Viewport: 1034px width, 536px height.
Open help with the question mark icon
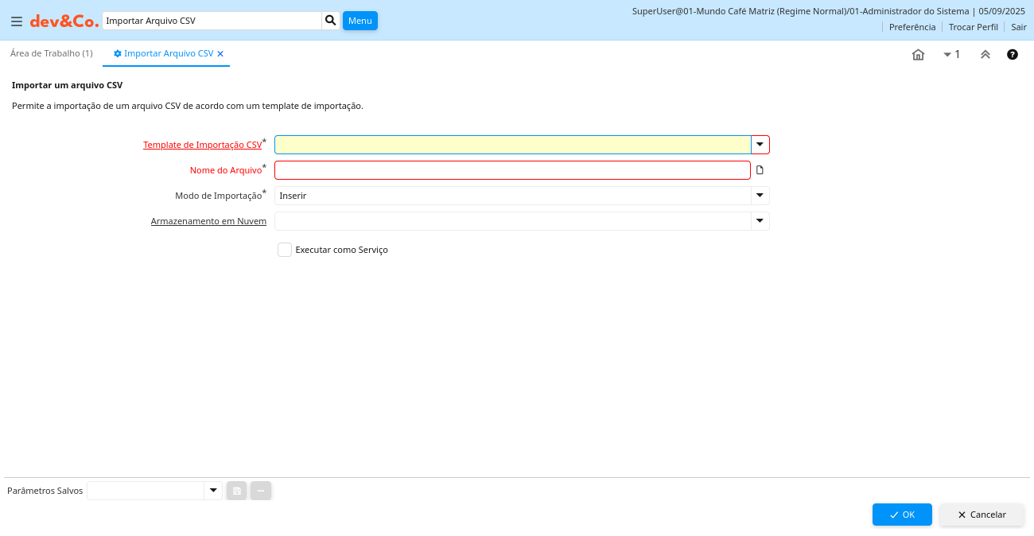pyautogui.click(x=1012, y=55)
